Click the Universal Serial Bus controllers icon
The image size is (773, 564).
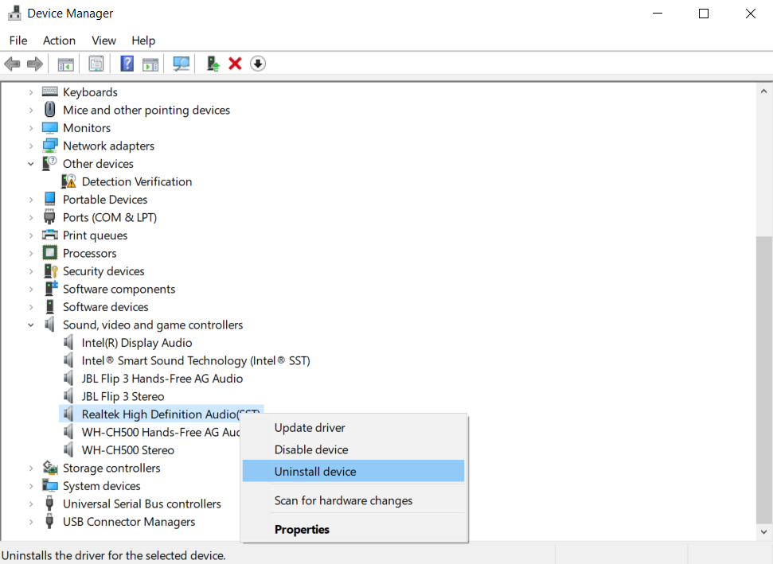coord(49,504)
